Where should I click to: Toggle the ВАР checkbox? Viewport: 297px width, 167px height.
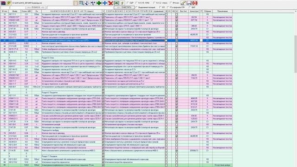[x=190, y=7]
